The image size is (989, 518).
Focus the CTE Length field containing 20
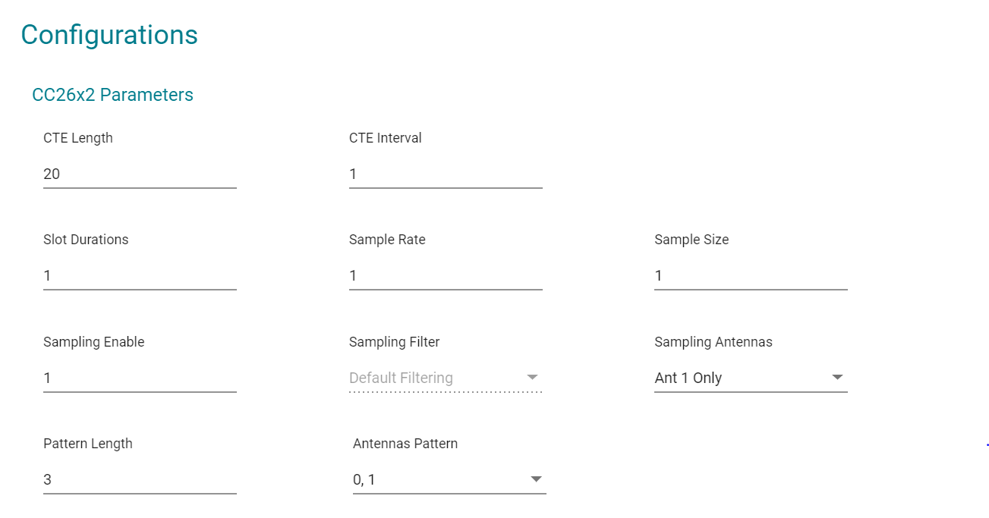140,174
